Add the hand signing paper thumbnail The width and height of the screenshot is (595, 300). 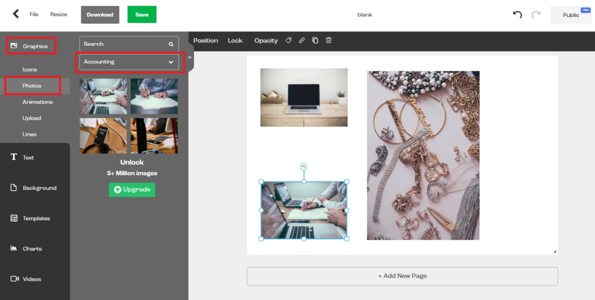coord(154,96)
